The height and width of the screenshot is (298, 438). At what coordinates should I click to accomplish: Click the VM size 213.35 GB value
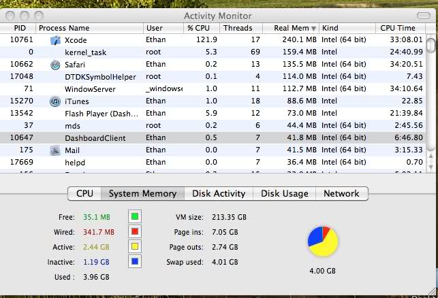click(229, 217)
